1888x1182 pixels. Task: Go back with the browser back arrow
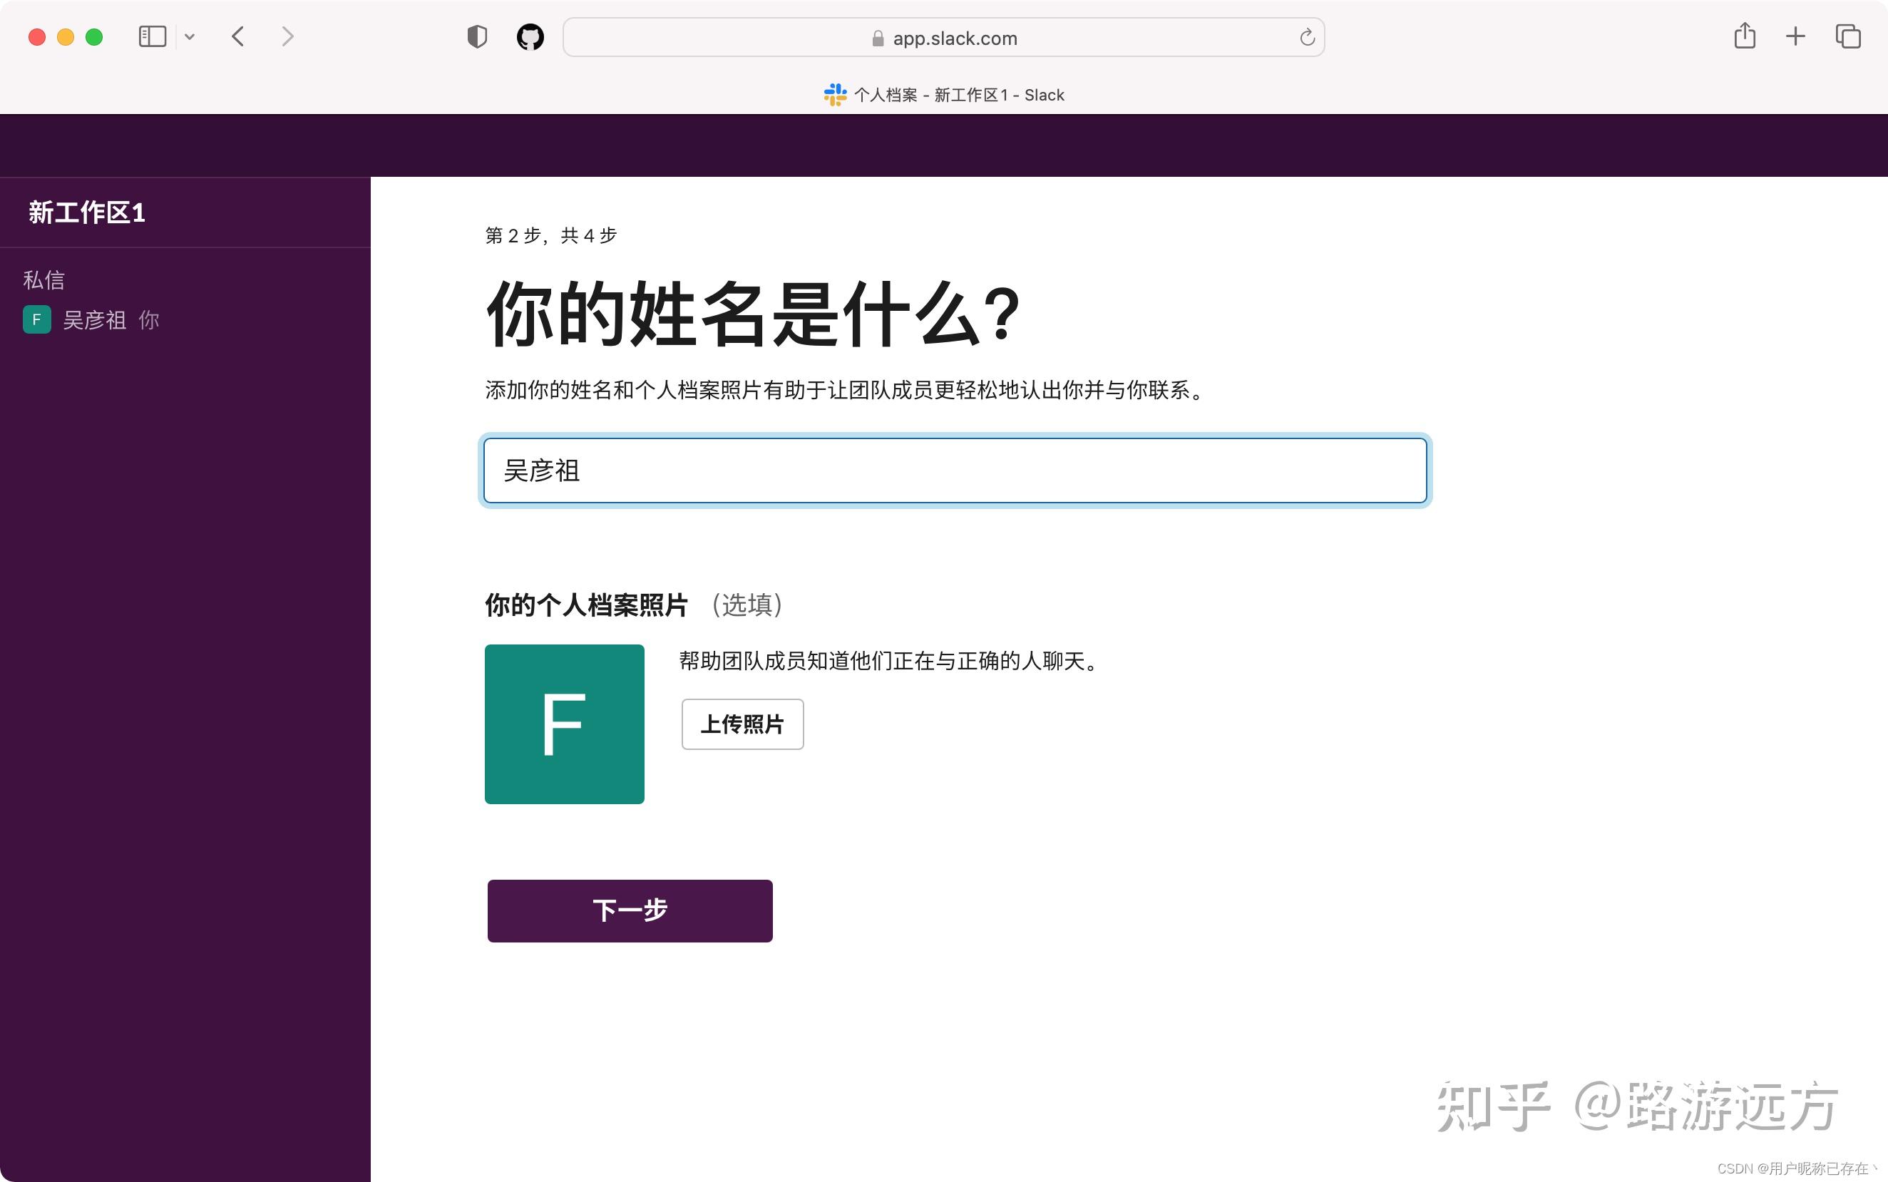click(238, 37)
